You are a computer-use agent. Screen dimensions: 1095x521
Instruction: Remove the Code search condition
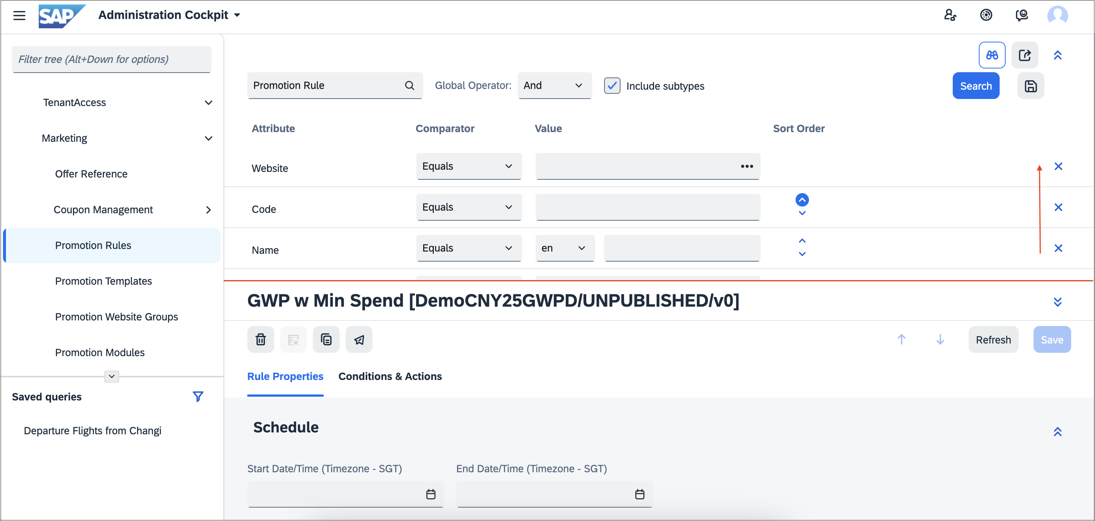click(x=1058, y=207)
